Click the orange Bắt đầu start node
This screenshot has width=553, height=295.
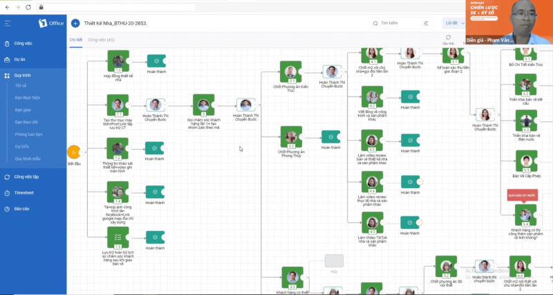[x=74, y=152]
